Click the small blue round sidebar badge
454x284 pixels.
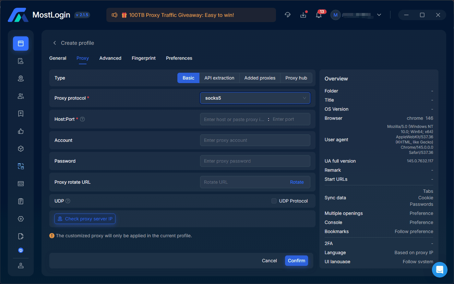click(21, 250)
